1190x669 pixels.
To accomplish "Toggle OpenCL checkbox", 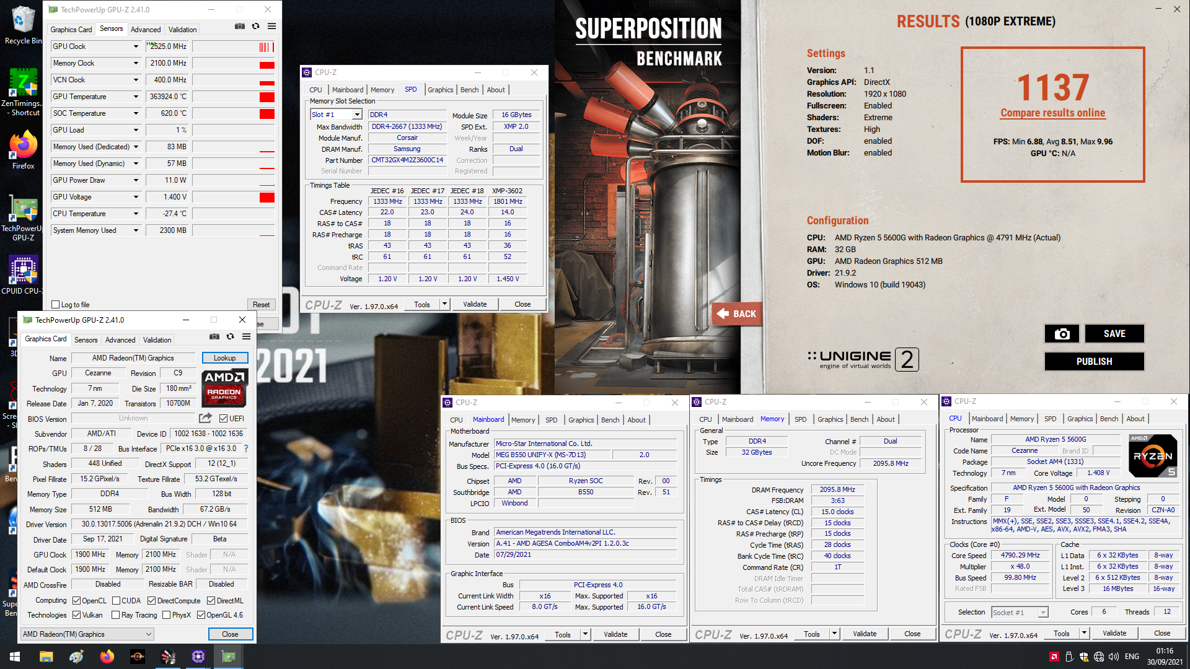I will (76, 601).
